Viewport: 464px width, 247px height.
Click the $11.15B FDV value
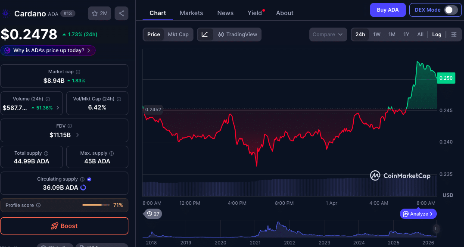(x=60, y=135)
